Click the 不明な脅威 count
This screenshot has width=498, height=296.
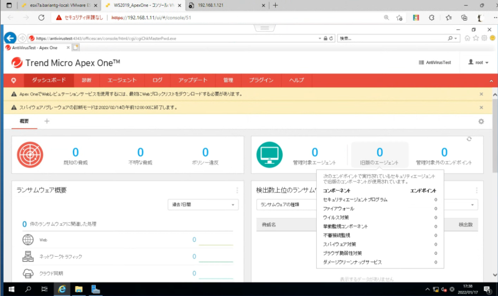pos(141,152)
